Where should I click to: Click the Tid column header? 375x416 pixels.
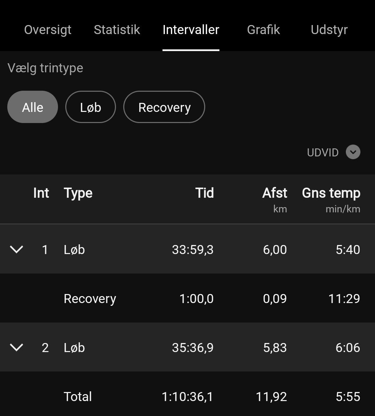pyautogui.click(x=204, y=193)
